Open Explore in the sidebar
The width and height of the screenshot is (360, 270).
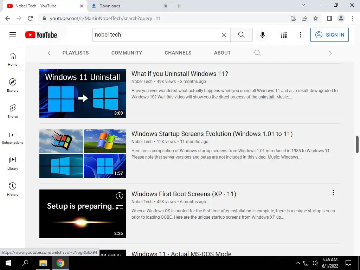coord(13,85)
